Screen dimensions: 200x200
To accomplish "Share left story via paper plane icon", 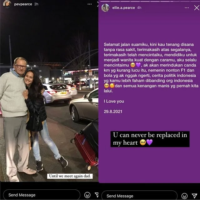I will click(97, 195).
